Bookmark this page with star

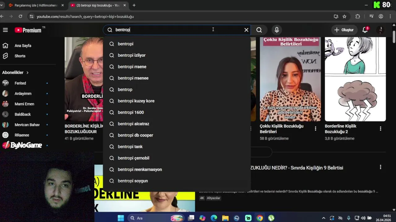point(344,16)
